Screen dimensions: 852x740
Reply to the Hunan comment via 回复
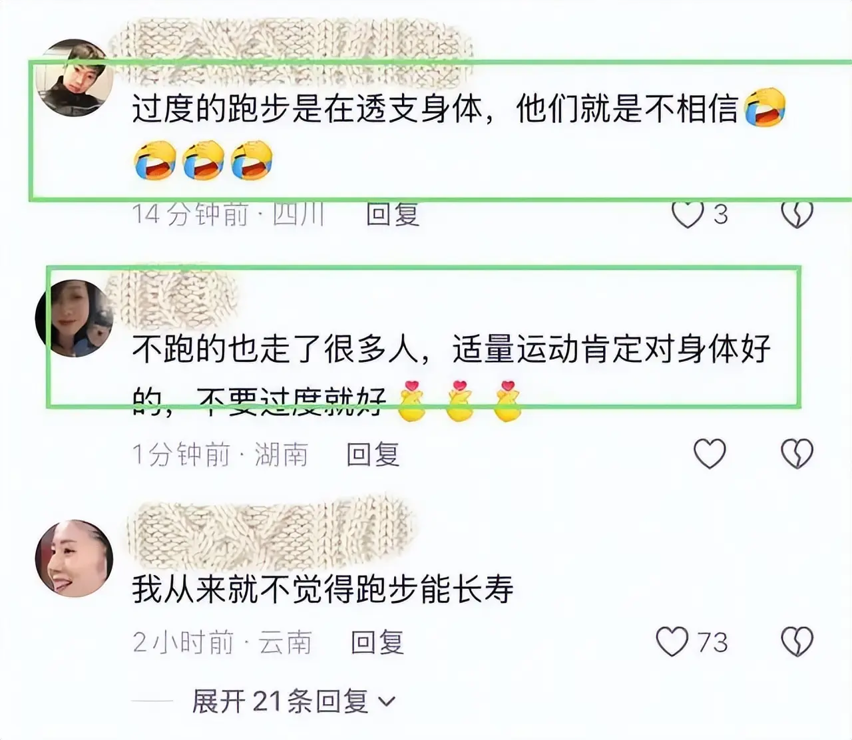coord(373,455)
